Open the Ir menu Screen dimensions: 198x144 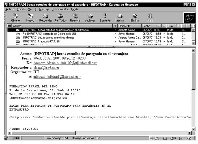(36, 9)
